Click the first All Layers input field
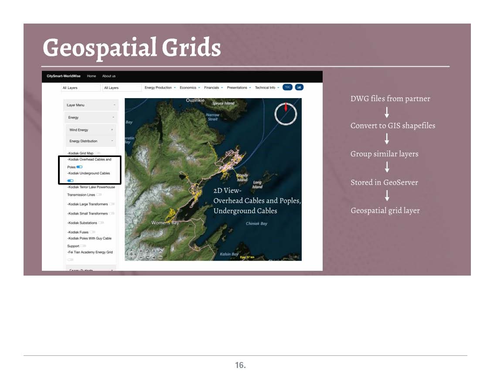 [x=81, y=88]
